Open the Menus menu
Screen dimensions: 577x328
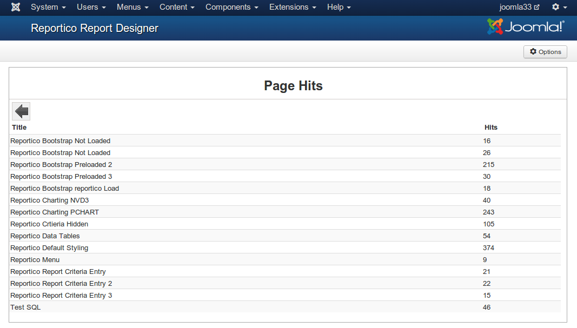point(132,7)
